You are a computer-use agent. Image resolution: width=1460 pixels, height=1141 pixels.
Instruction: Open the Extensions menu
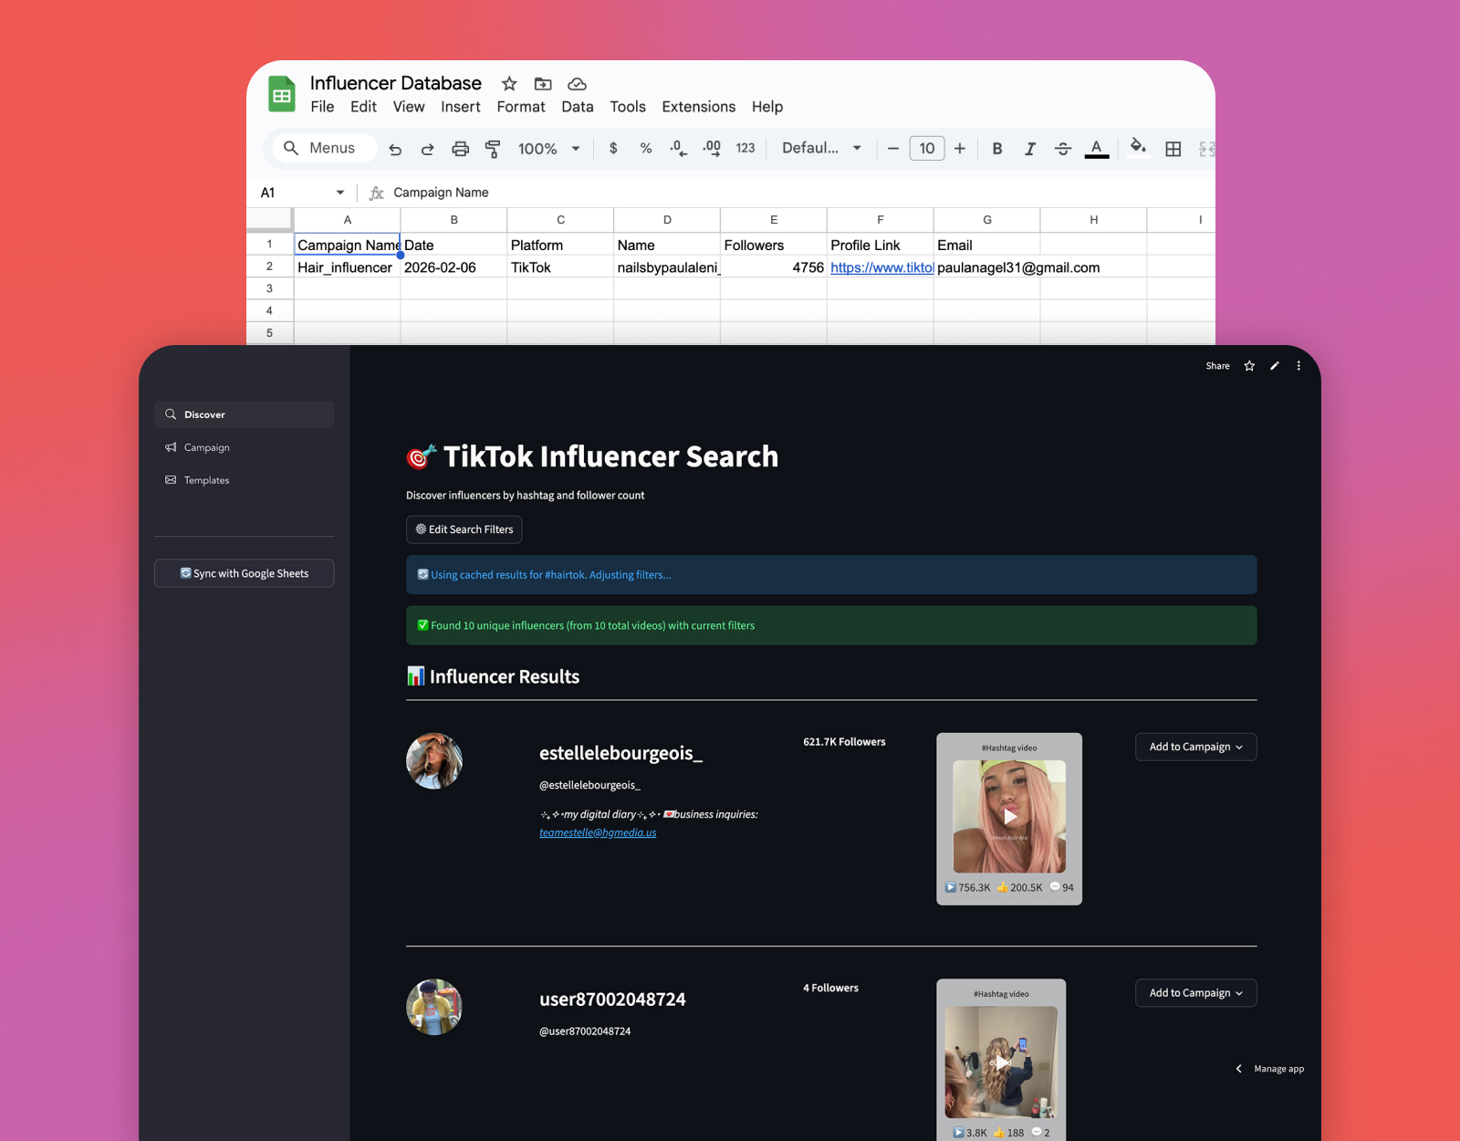pos(698,107)
